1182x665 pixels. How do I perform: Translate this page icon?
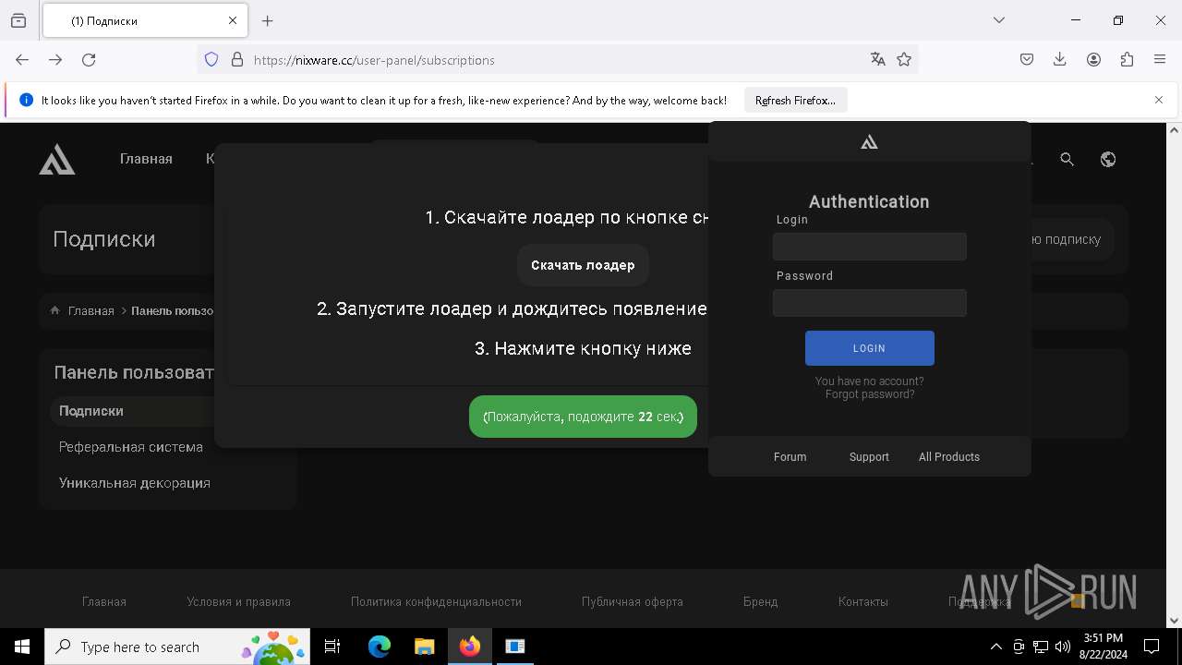pos(878,59)
